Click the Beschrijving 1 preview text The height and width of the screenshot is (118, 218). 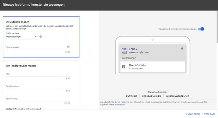coord(129,58)
